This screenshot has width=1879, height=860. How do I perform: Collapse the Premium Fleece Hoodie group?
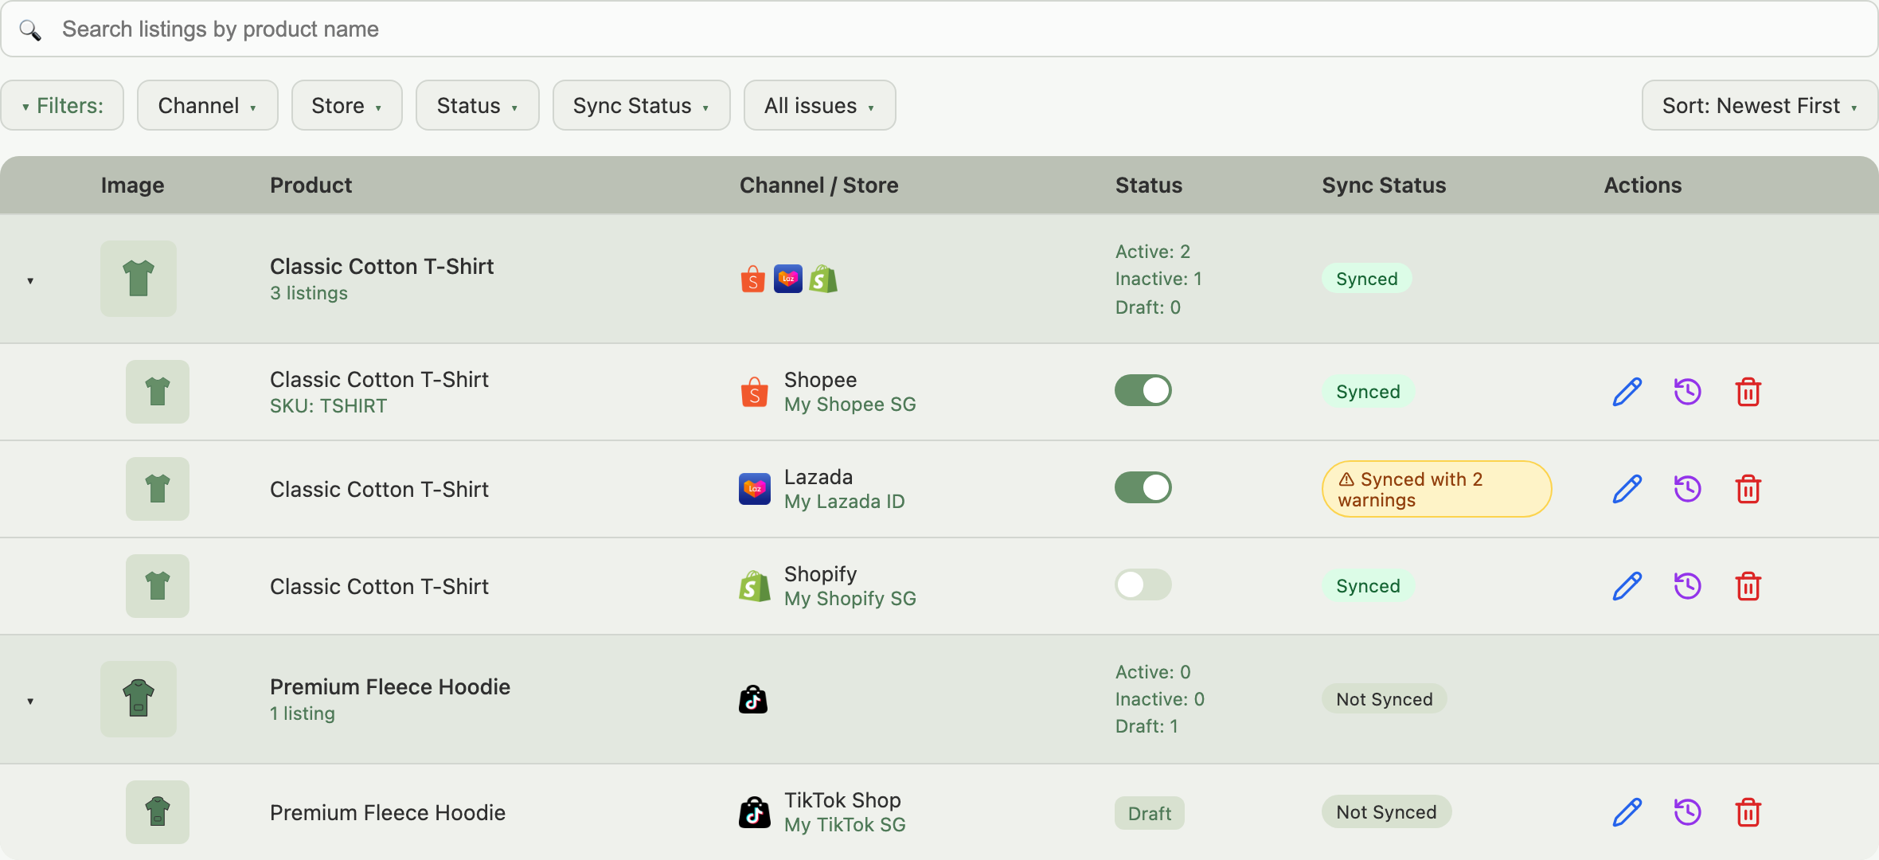30,701
